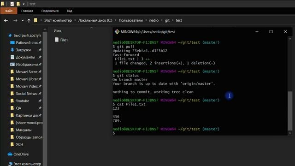Click the File1 document icon

coord(57,40)
